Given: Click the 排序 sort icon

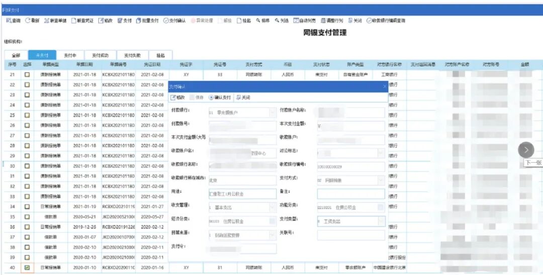Looking at the screenshot, I should click(263, 21).
